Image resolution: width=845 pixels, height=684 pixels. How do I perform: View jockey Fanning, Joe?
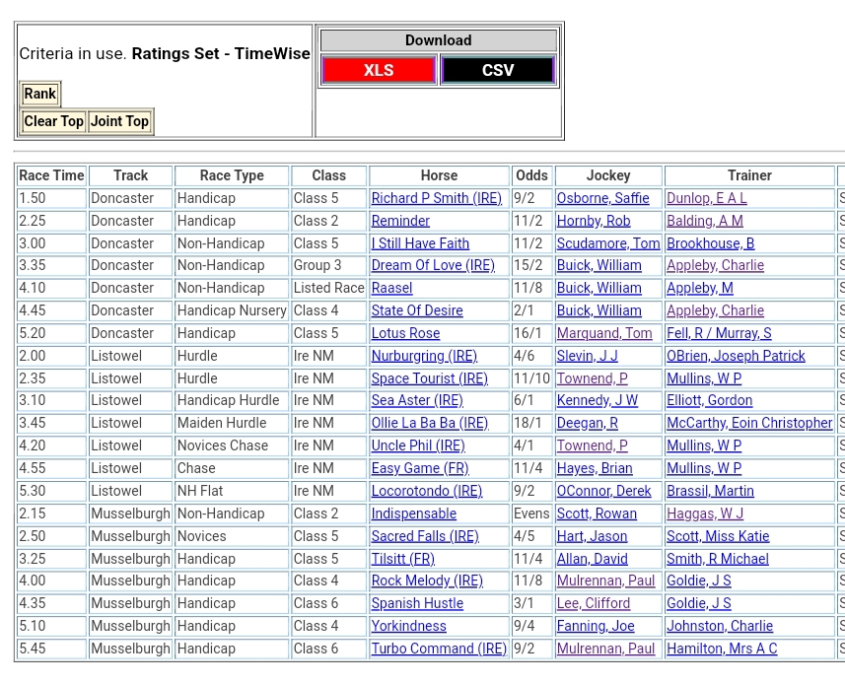point(595,626)
